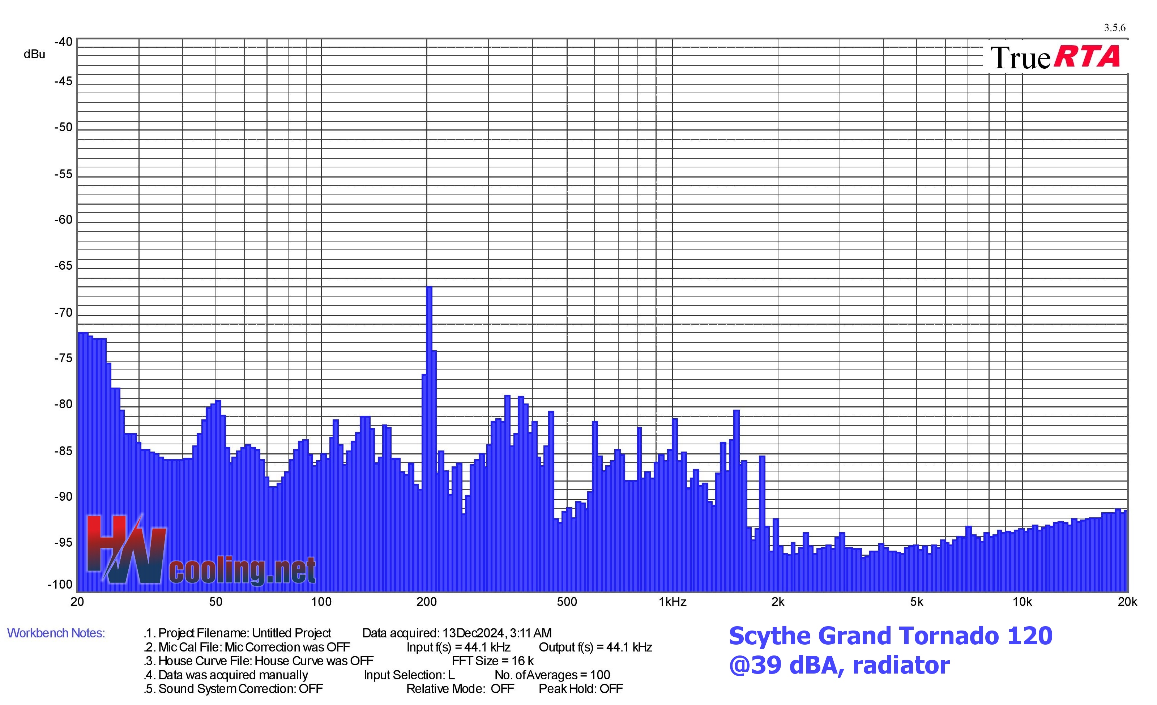Viewport: 1157px width, 705px height.
Task: Click the 50 Hz frequency axis label
Action: 215,602
